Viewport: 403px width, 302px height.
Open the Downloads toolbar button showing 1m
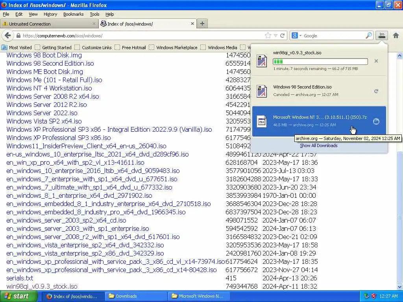[382, 35]
